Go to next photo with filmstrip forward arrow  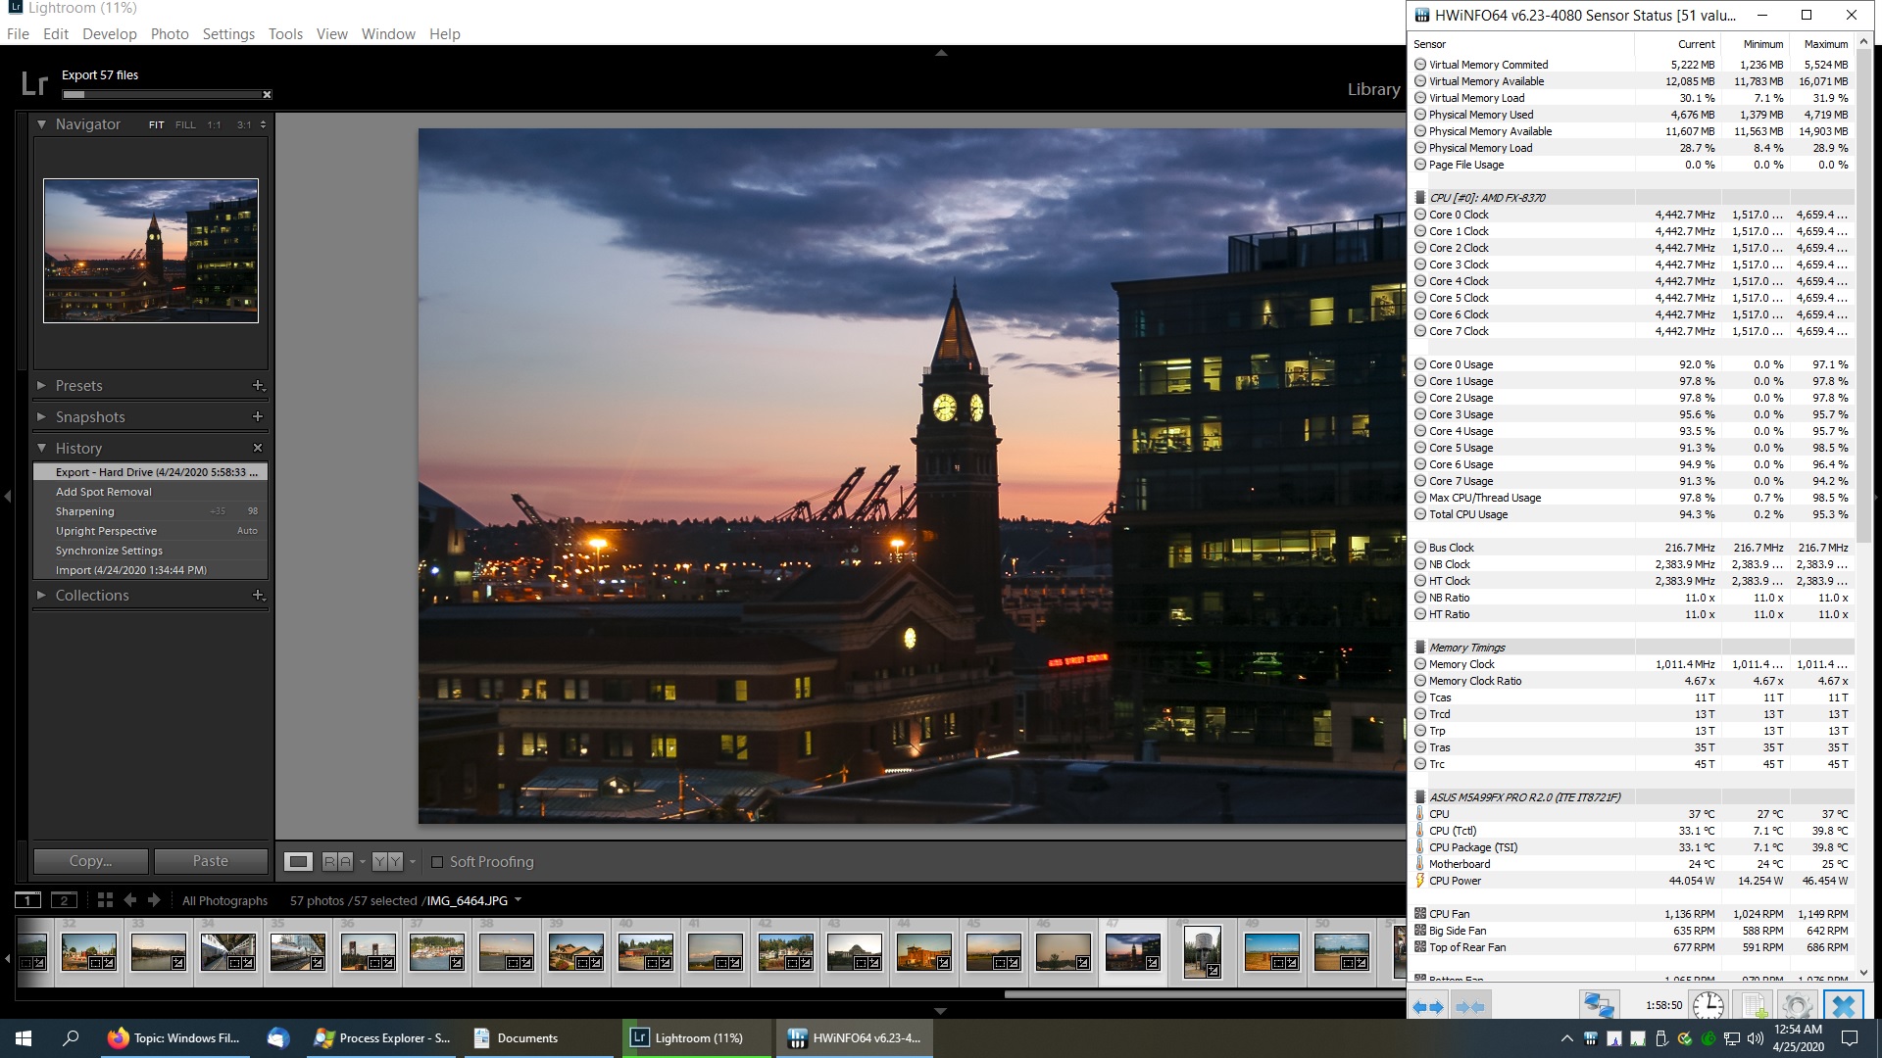coord(154,900)
